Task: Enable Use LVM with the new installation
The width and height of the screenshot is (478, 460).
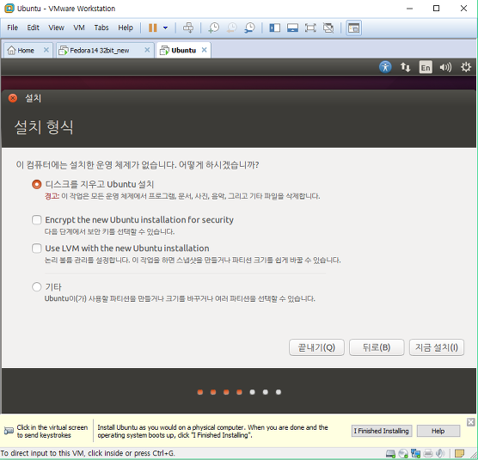Action: click(37, 248)
